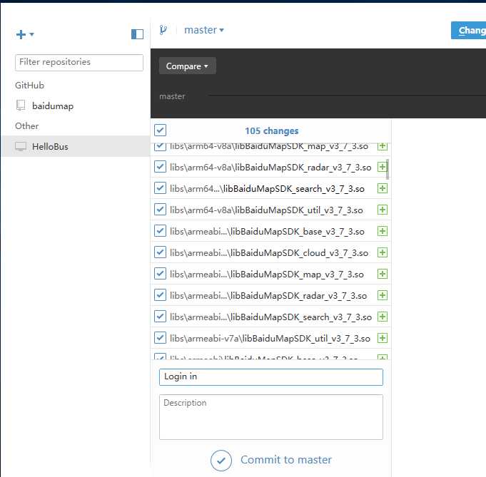This screenshot has width=486, height=477.
Task: Click added icon for arm64 search file
Action: [x=383, y=188]
